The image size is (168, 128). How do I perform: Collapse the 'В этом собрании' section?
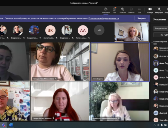click(x=152, y=43)
